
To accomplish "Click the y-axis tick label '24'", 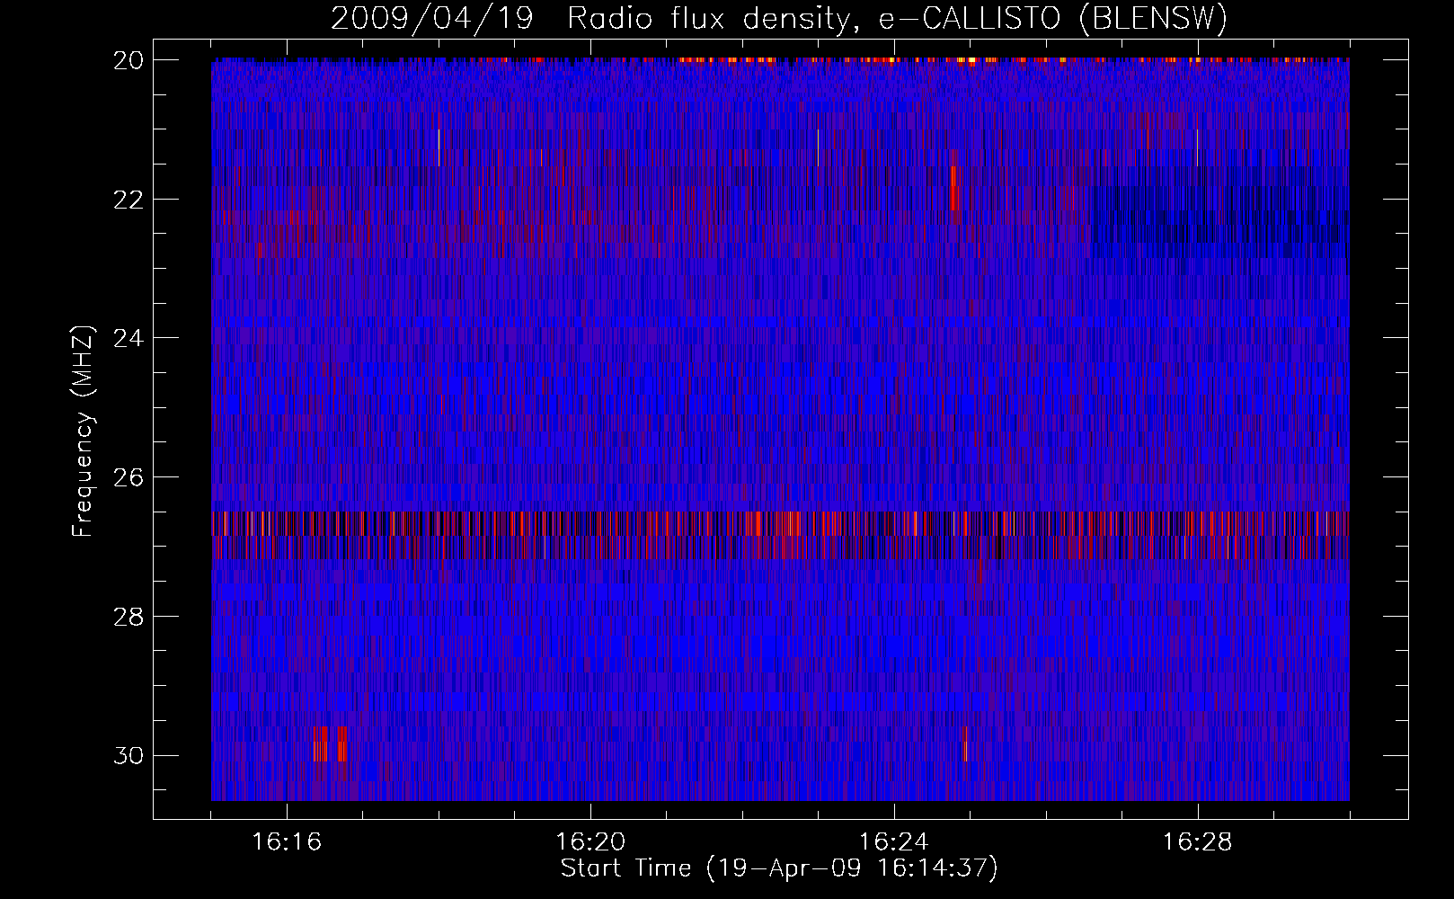I will coord(129,338).
